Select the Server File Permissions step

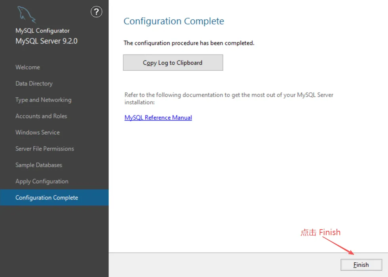coord(44,149)
